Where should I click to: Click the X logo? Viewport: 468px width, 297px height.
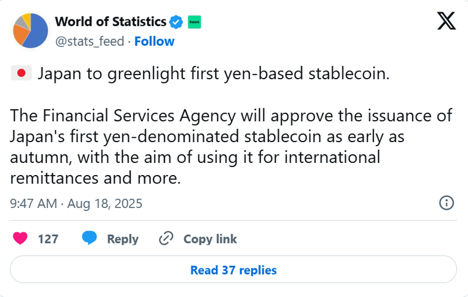[447, 21]
